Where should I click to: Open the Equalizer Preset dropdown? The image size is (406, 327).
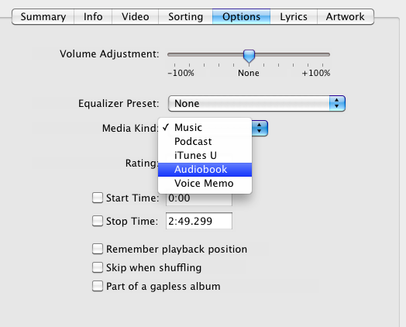pyautogui.click(x=256, y=104)
